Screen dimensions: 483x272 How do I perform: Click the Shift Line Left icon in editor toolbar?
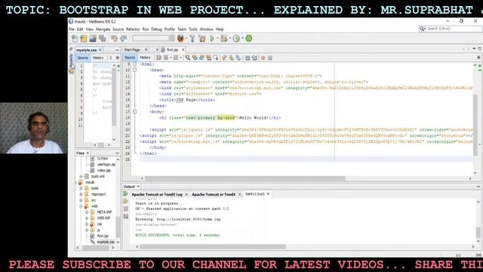click(x=247, y=57)
